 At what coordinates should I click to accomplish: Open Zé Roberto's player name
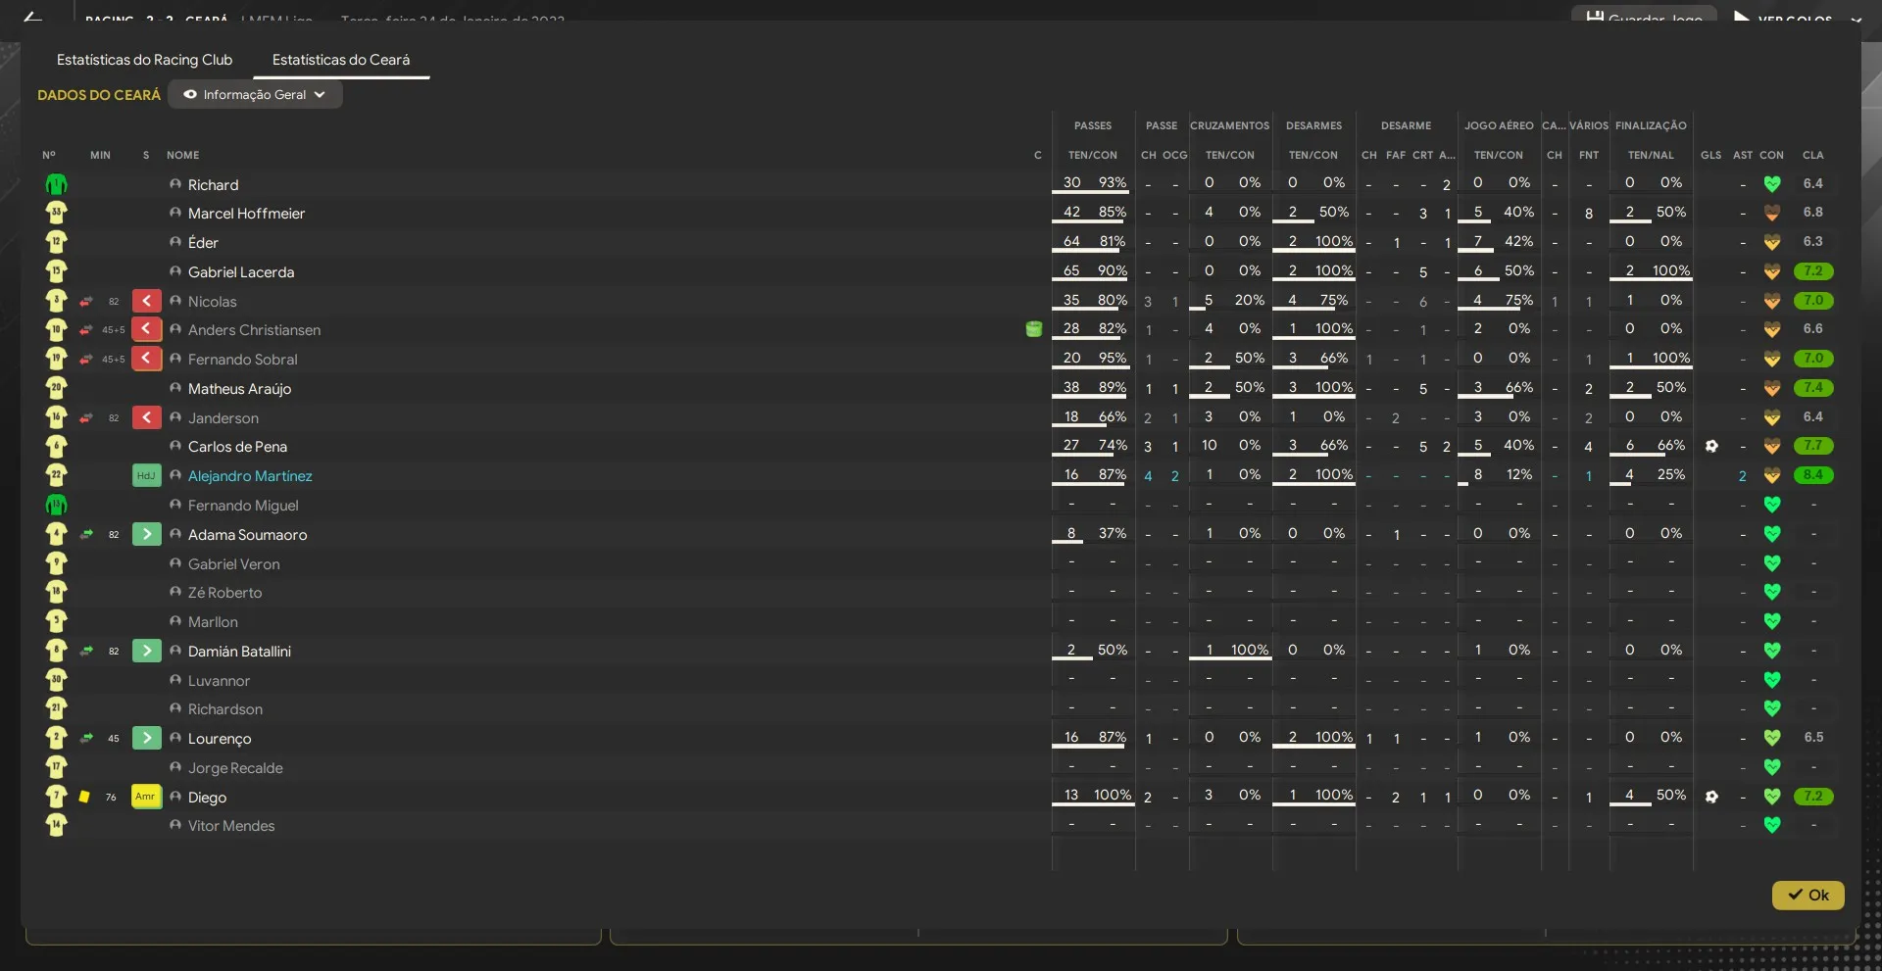224,593
